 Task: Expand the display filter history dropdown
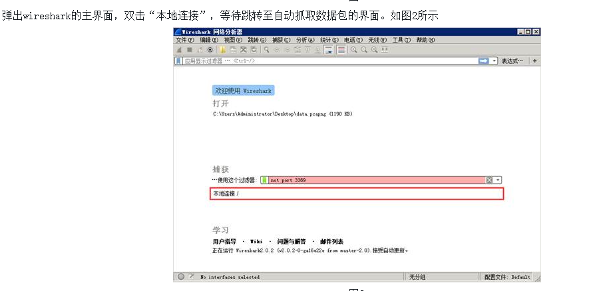pyautogui.click(x=495, y=61)
